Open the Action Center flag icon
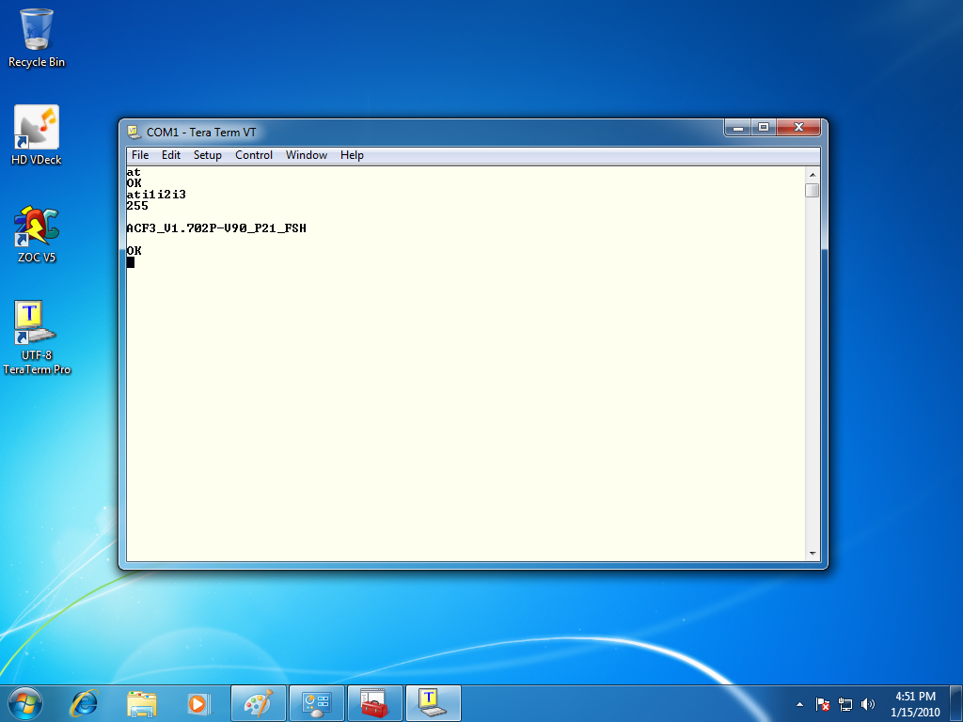This screenshot has width=963, height=722. click(823, 703)
